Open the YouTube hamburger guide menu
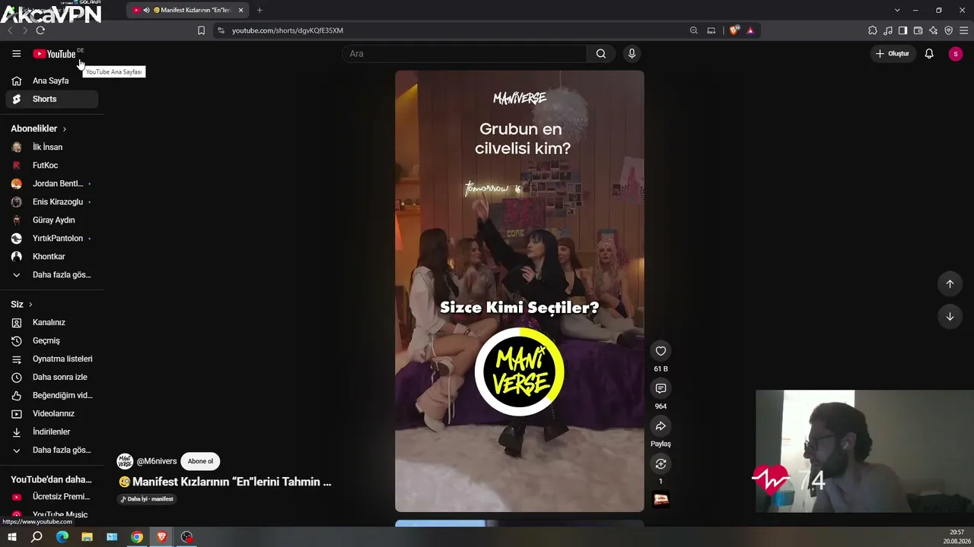This screenshot has height=547, width=974. click(17, 54)
